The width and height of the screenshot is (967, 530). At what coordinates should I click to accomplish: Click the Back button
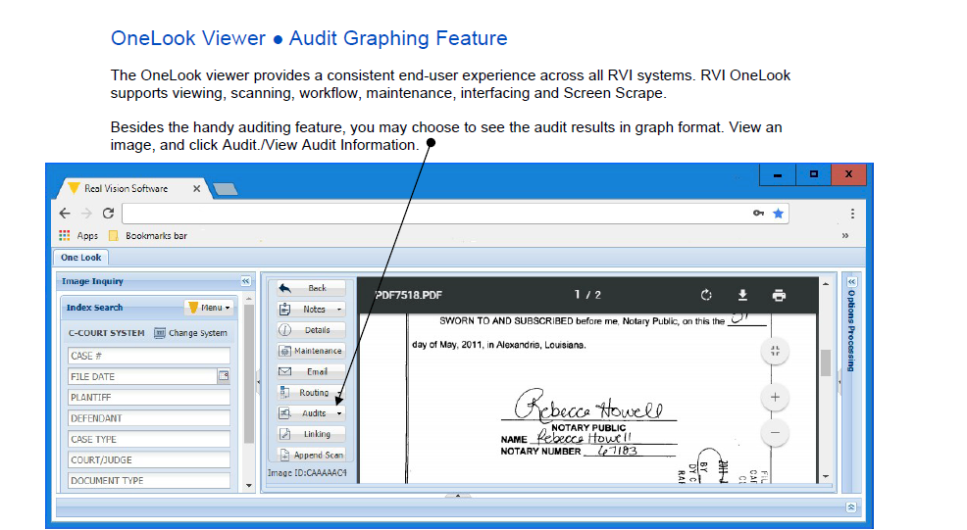pyautogui.click(x=311, y=288)
